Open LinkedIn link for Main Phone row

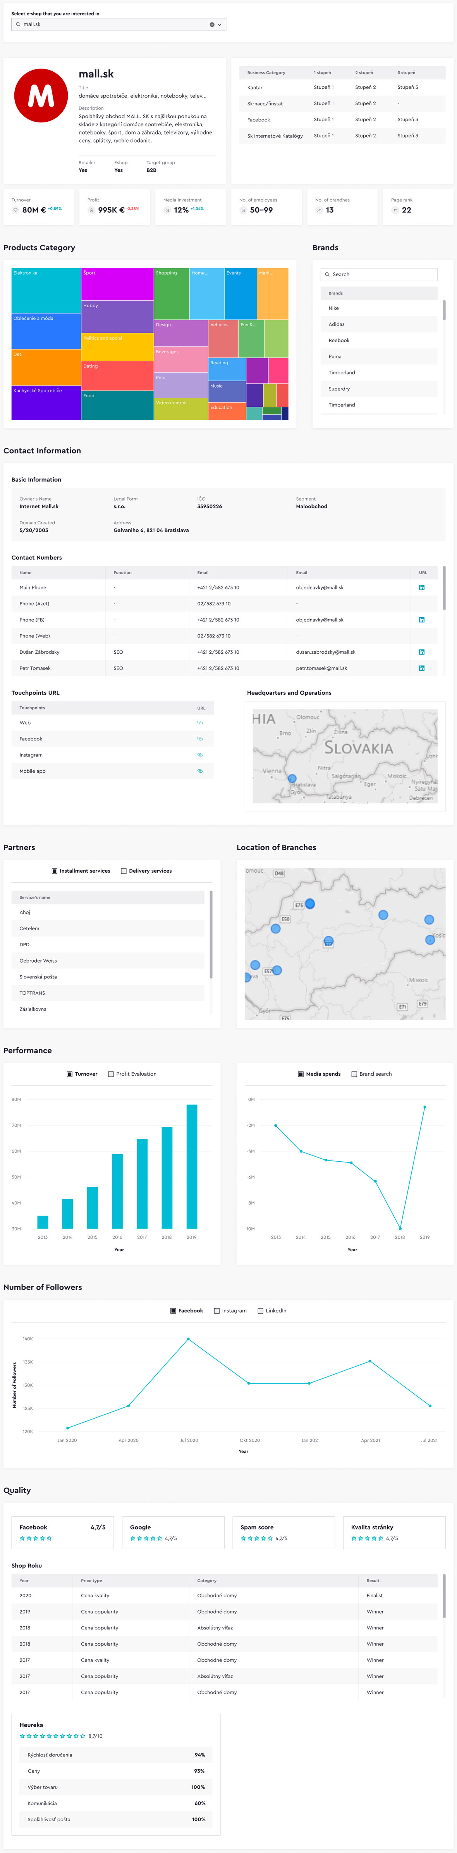tap(422, 588)
